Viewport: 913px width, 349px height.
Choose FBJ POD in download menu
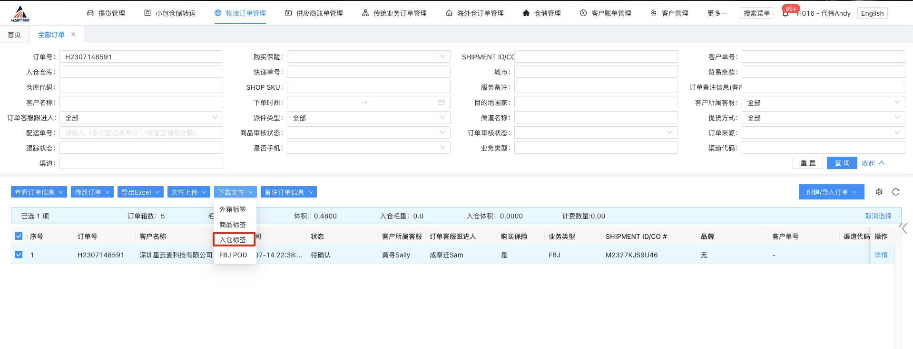[233, 255]
